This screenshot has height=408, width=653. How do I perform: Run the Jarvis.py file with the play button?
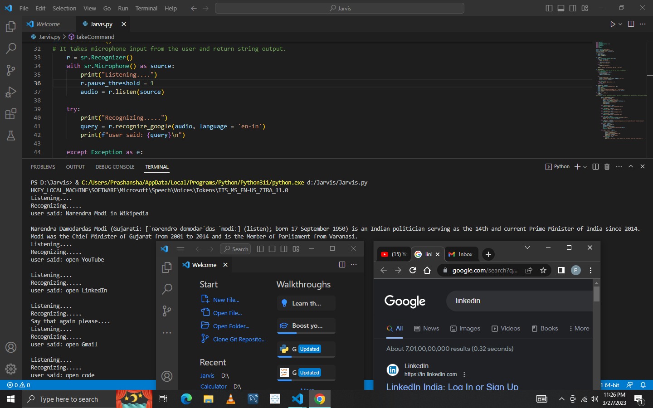(612, 24)
